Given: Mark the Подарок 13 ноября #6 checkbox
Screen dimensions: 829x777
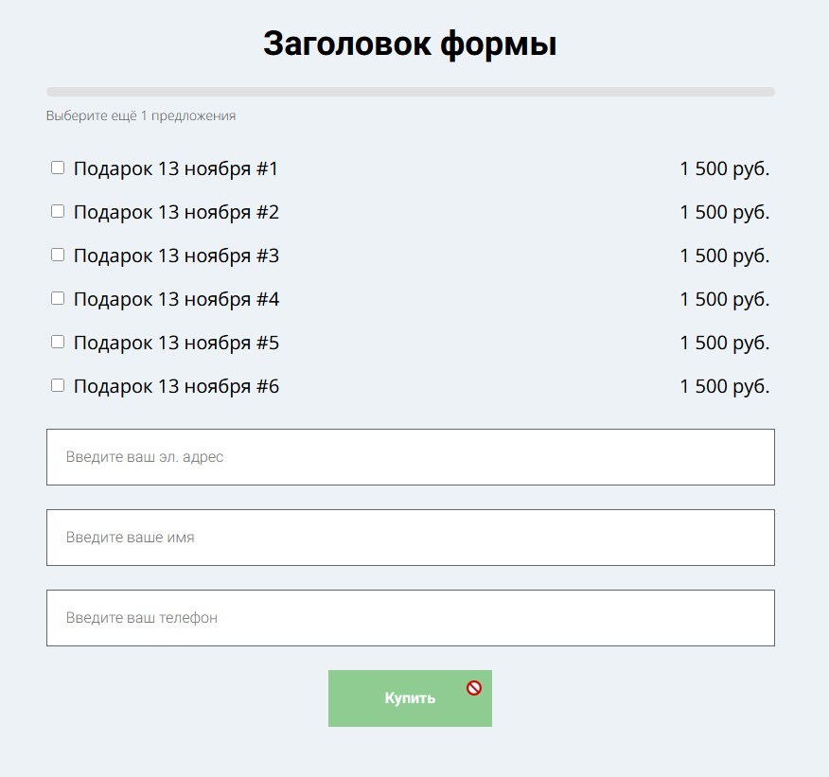Looking at the screenshot, I should click(58, 385).
